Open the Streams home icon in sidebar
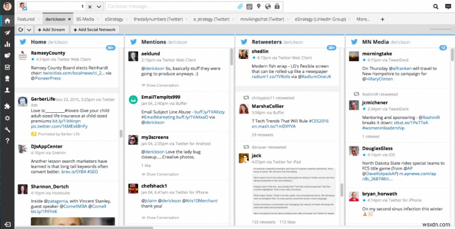Viewport: 455px width, 229px height. [x=7, y=20]
